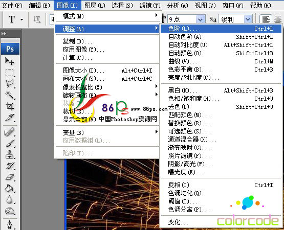The image size is (284, 230).
Task: Choose 阈值(T) Threshold command
Action: click(221, 201)
